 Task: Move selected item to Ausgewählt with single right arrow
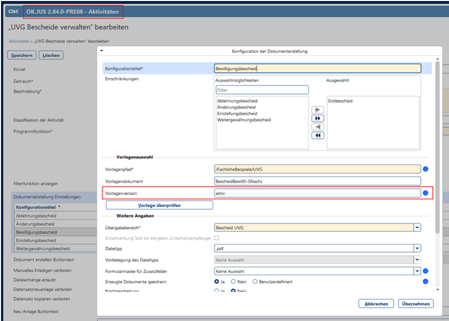pyautogui.click(x=317, y=110)
